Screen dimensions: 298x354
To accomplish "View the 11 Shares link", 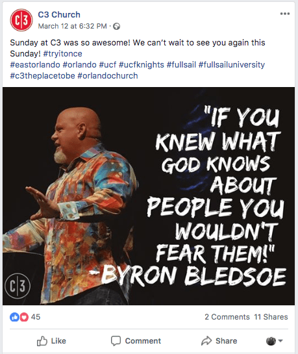I will pos(271,317).
